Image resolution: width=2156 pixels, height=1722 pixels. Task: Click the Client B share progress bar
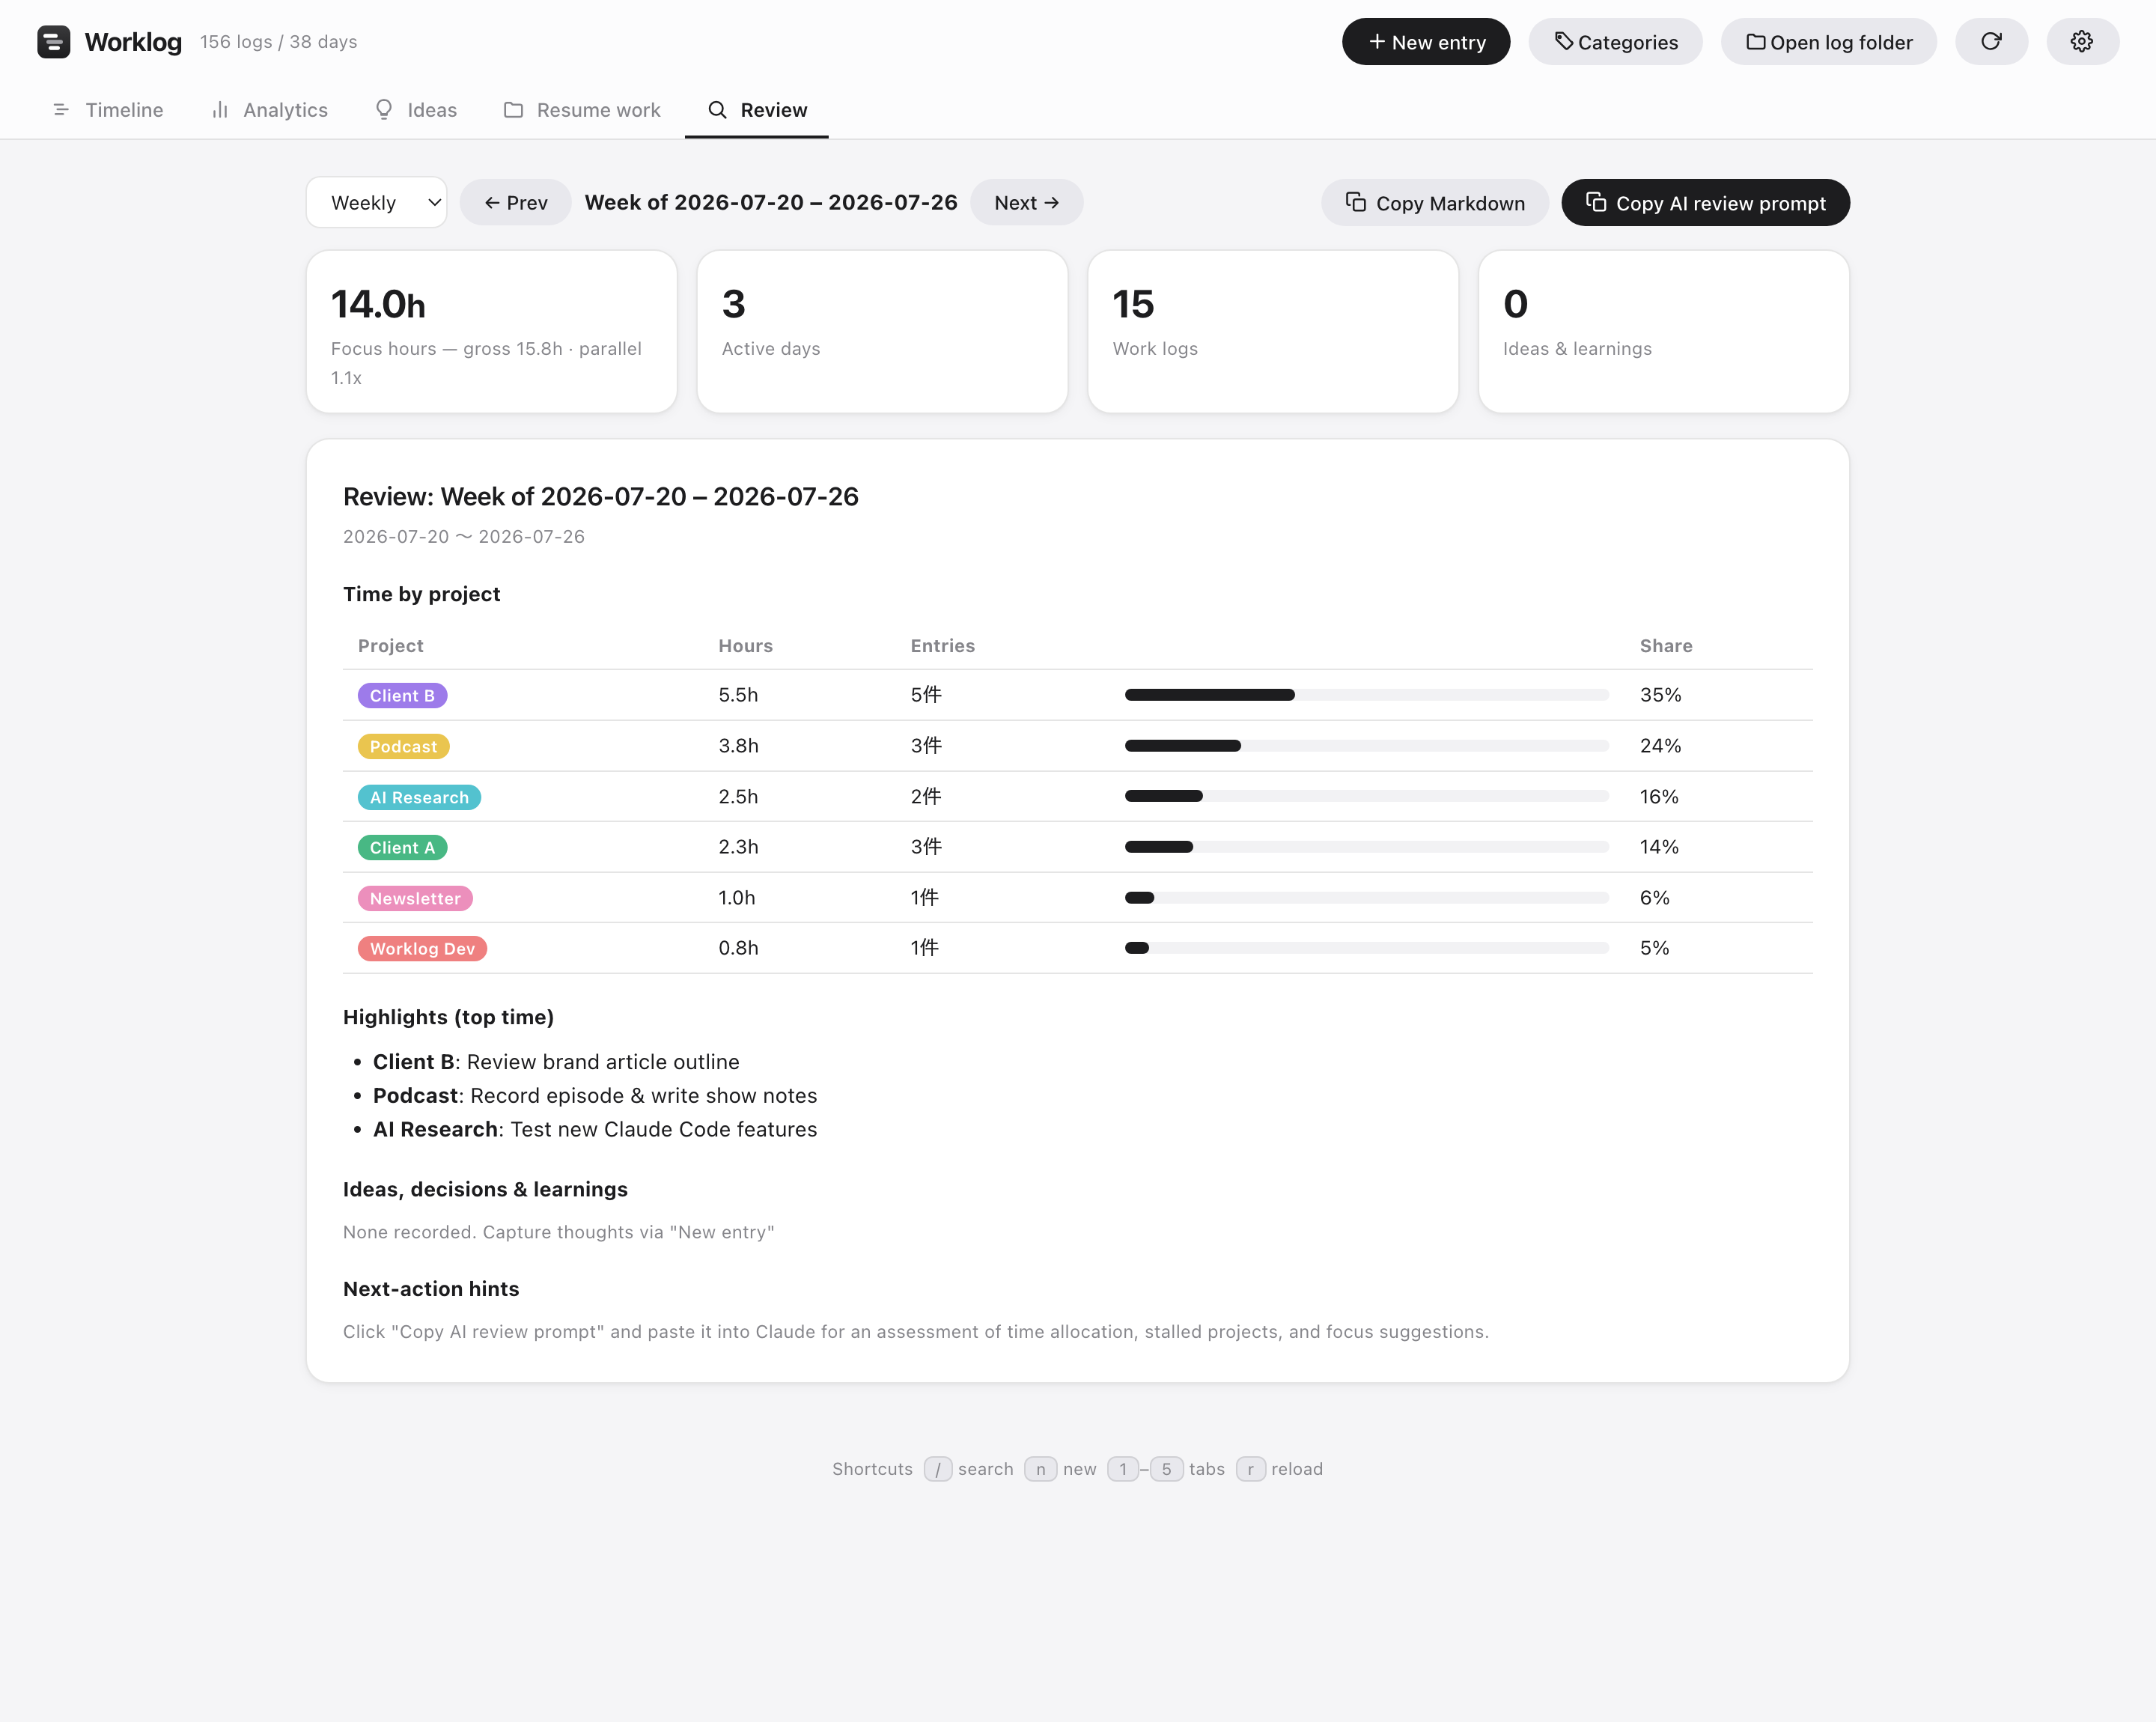(x=1366, y=695)
